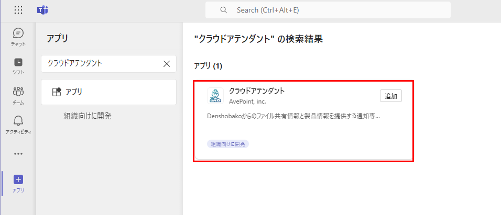This screenshot has height=215, width=501.
Task: Click the クラウドアテンダント app search field
Action: click(x=108, y=64)
